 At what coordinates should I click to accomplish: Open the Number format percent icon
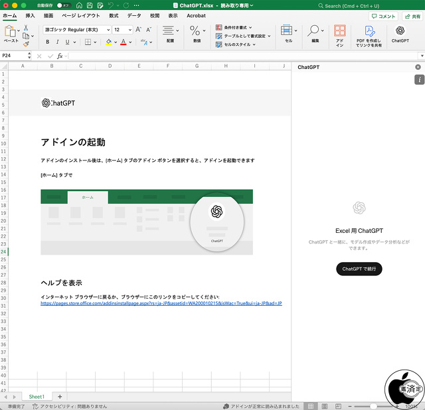tap(195, 31)
